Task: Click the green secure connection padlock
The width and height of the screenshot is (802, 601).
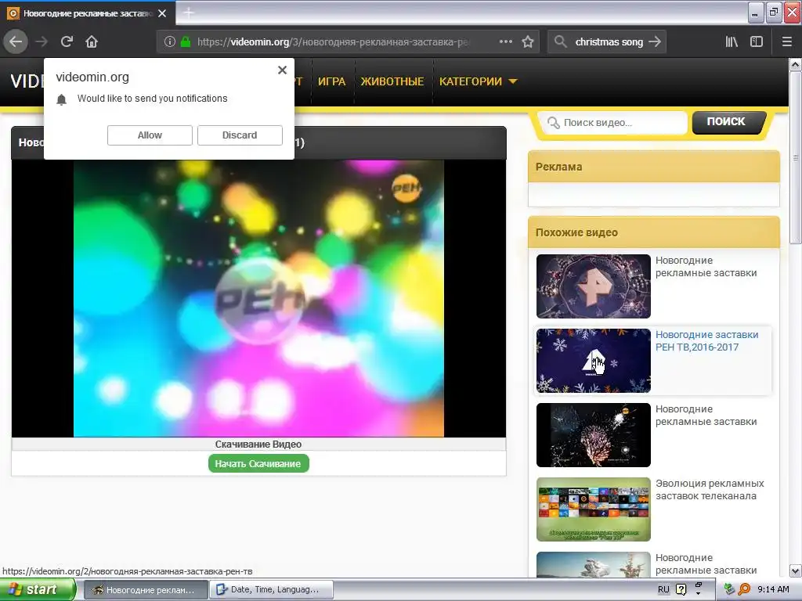Action: pos(186,42)
